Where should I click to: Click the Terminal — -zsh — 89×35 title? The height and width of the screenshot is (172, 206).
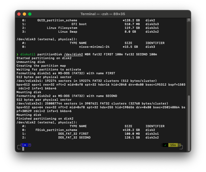103,14
